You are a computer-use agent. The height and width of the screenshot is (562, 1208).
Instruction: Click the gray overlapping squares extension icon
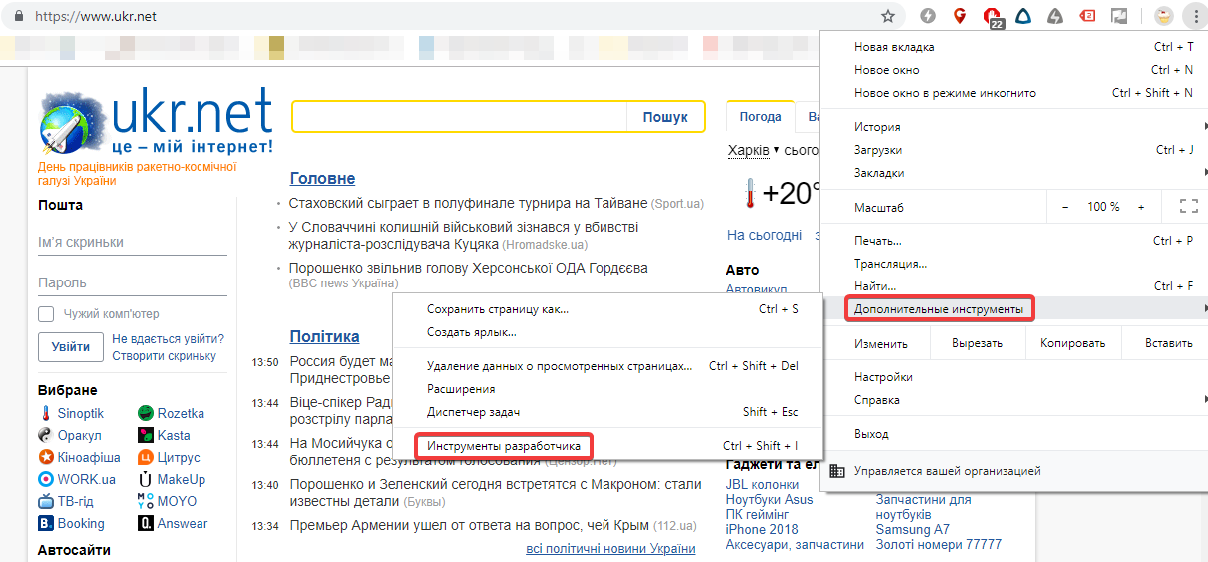coord(1120,16)
